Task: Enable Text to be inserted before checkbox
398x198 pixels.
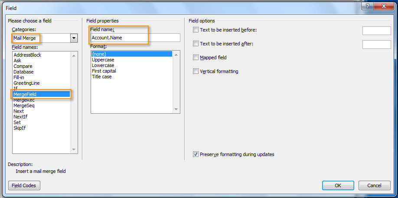Action: (196, 30)
